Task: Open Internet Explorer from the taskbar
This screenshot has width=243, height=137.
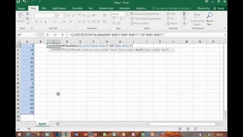Action: 28,134
